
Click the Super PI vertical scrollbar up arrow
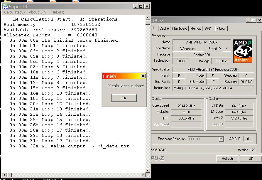pyautogui.click(x=148, y=18)
